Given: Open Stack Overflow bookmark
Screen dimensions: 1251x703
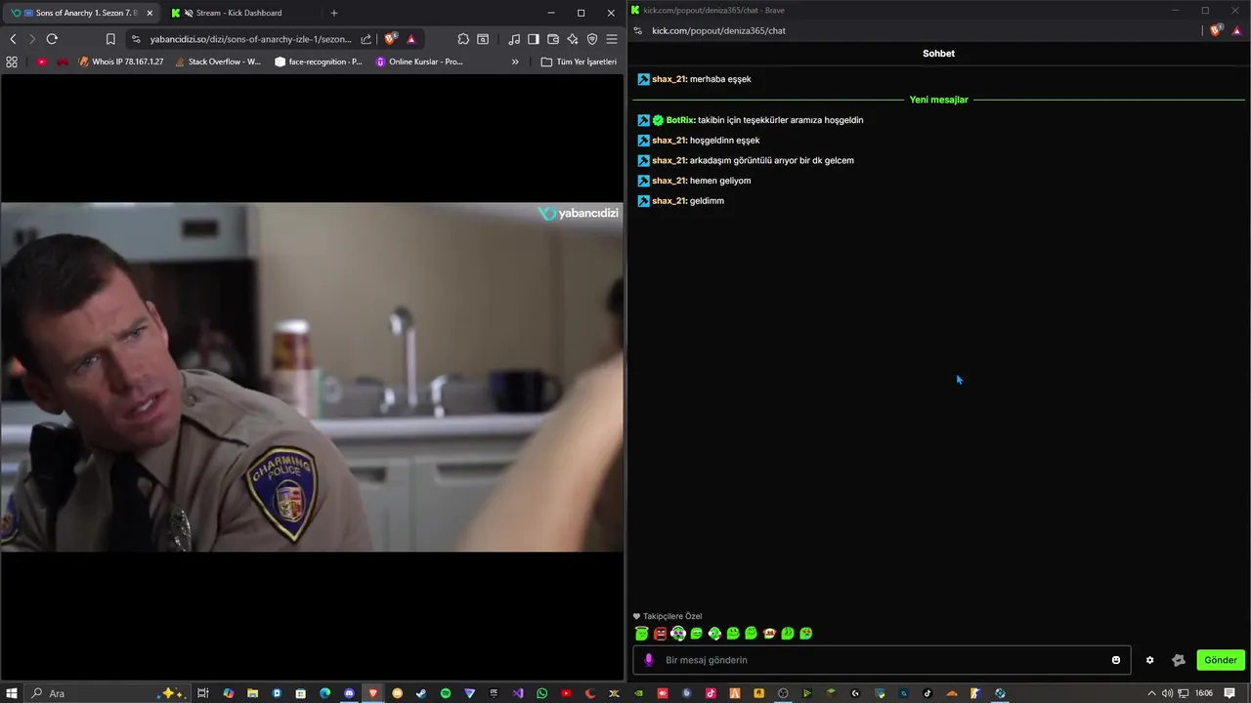Looking at the screenshot, I should tap(217, 62).
